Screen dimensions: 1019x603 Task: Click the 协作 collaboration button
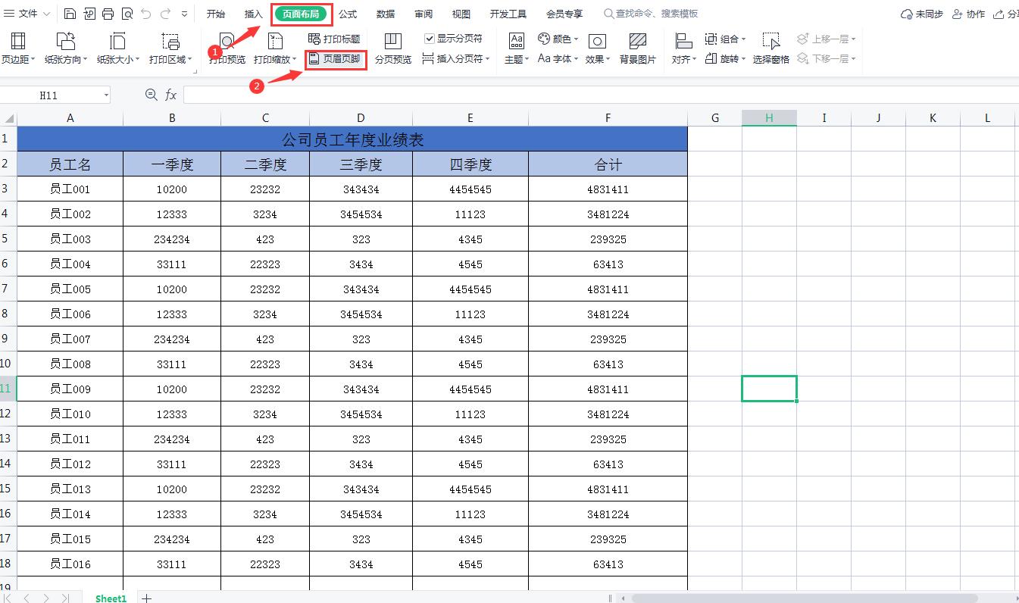tap(968, 14)
